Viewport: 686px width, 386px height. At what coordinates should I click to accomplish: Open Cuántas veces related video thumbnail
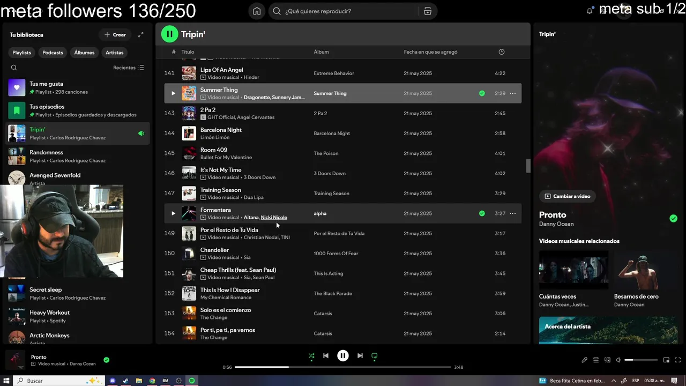pos(573,270)
